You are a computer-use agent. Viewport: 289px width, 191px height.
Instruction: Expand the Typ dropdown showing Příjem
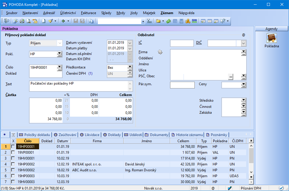pyautogui.click(x=60, y=43)
